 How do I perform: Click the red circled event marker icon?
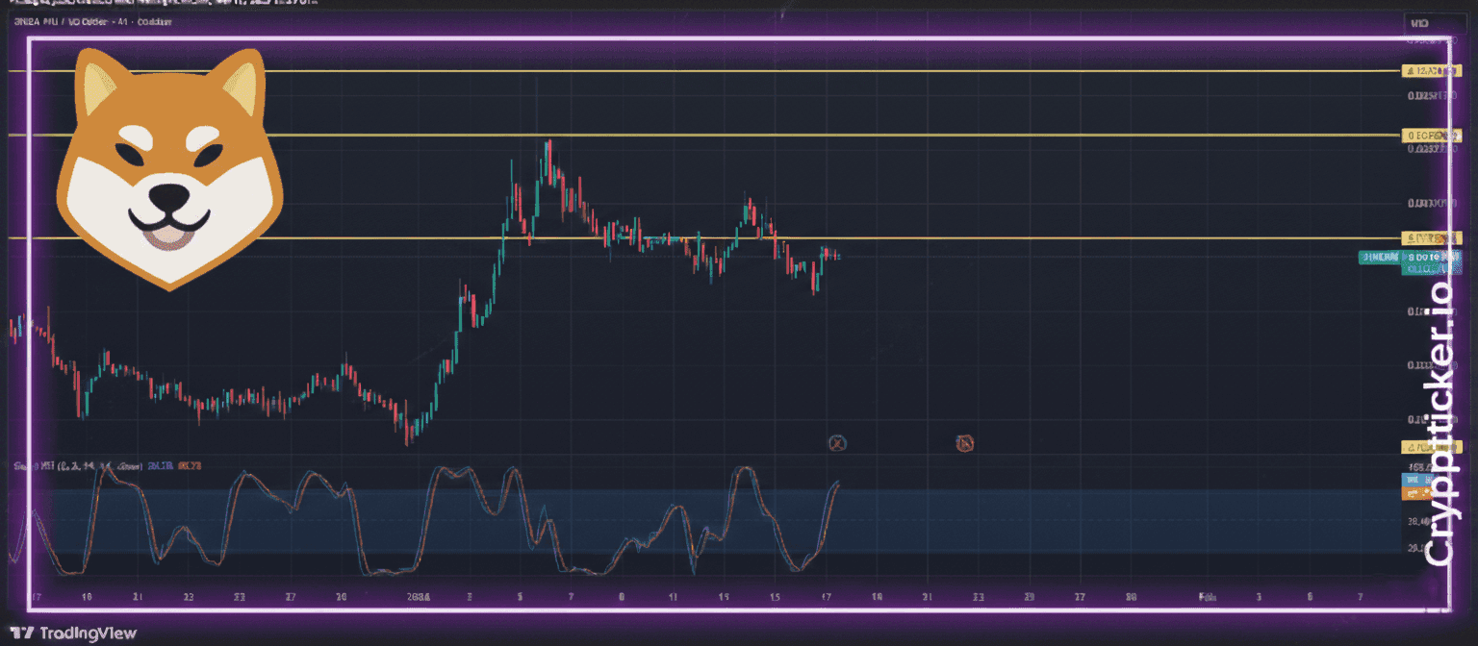[x=965, y=442]
